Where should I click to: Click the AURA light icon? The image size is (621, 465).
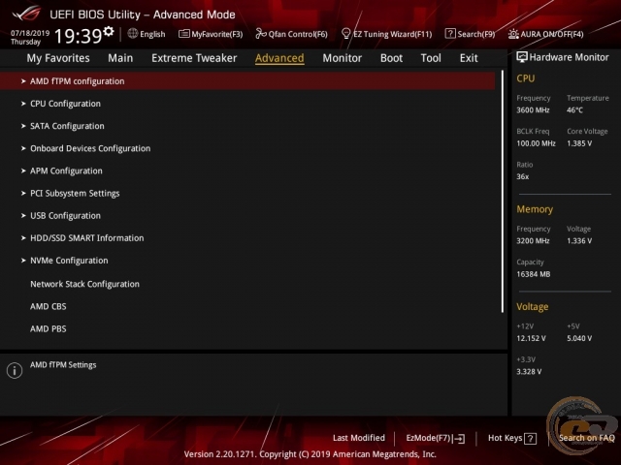tap(513, 34)
